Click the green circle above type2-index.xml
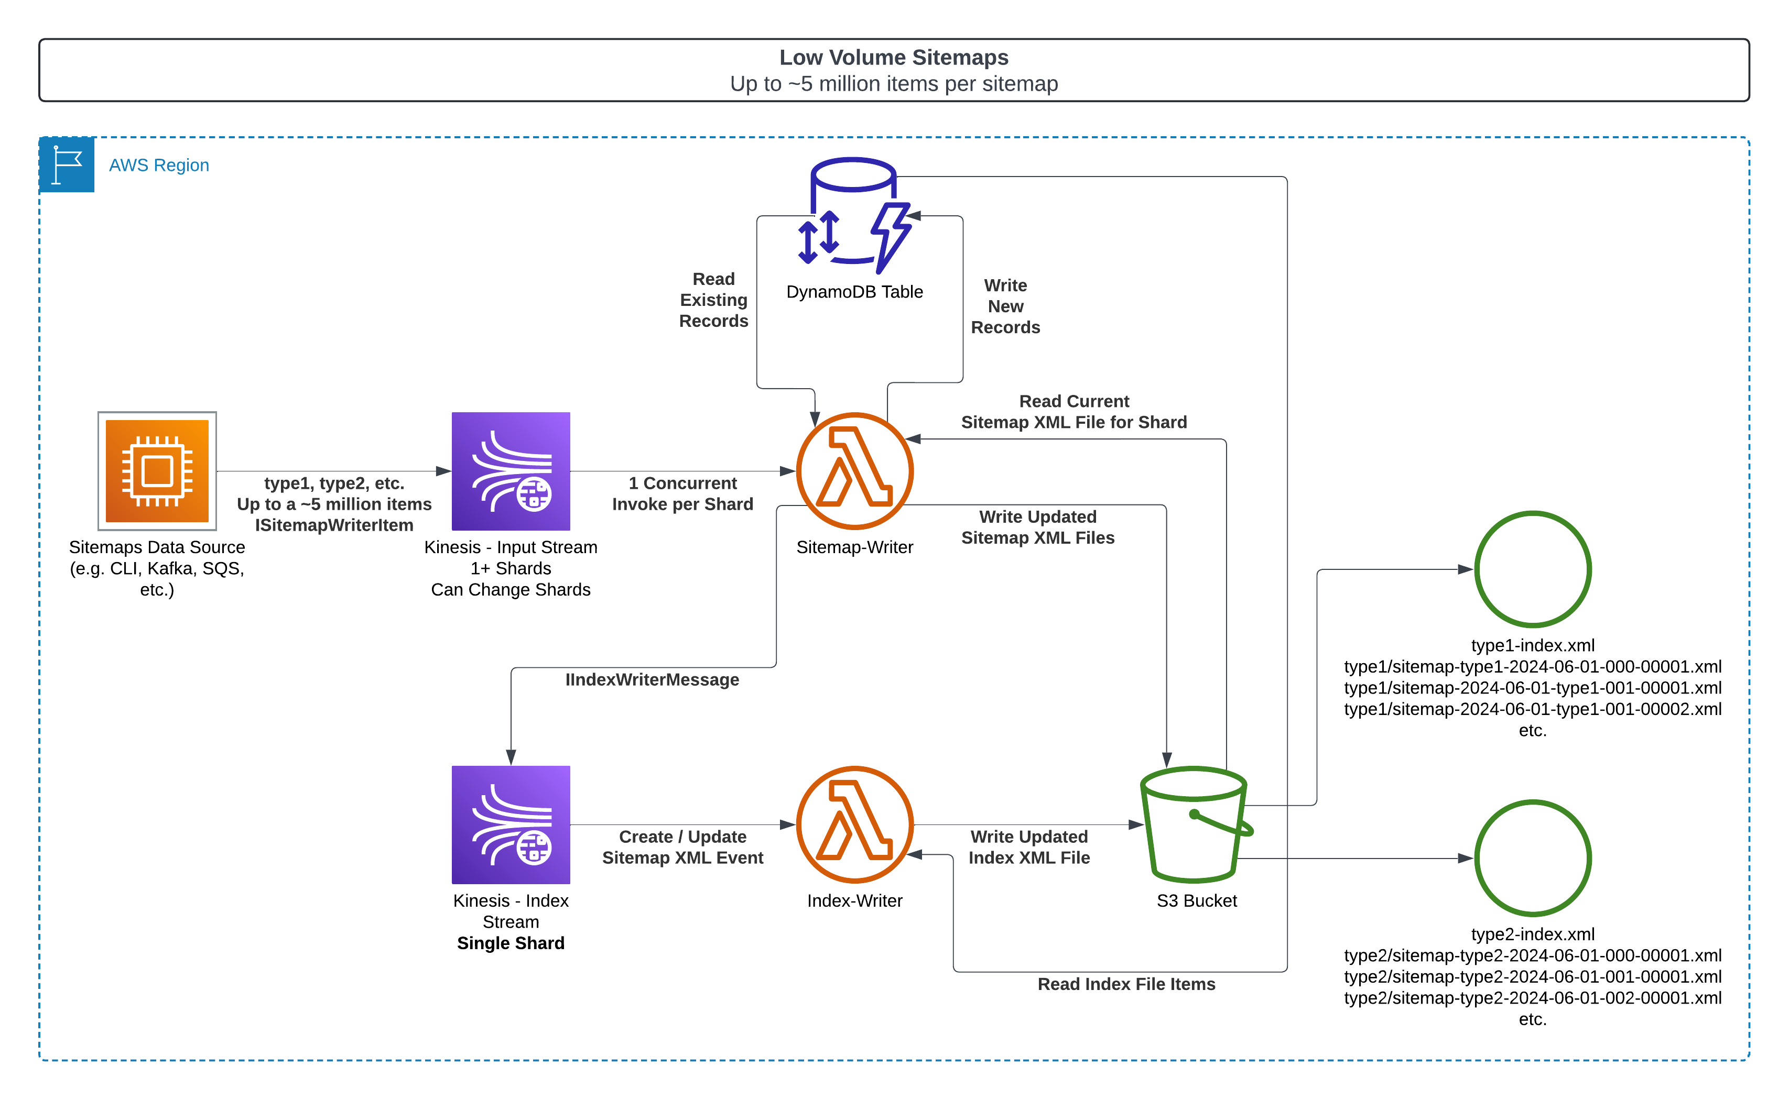 point(1533,859)
